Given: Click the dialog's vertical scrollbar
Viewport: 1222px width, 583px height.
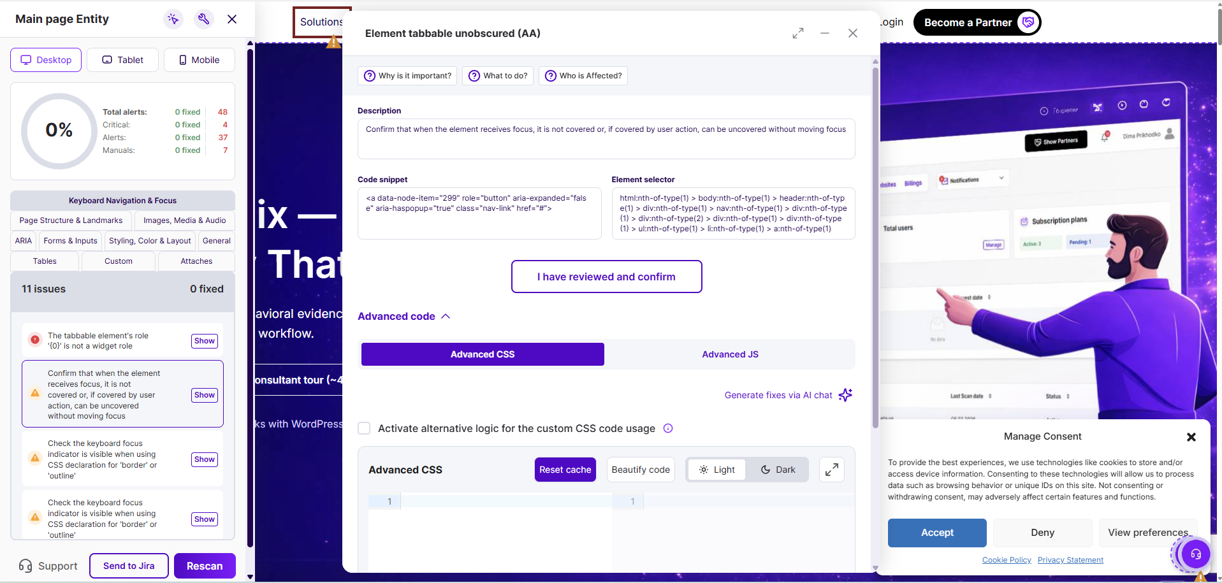Looking at the screenshot, I should [x=875, y=248].
